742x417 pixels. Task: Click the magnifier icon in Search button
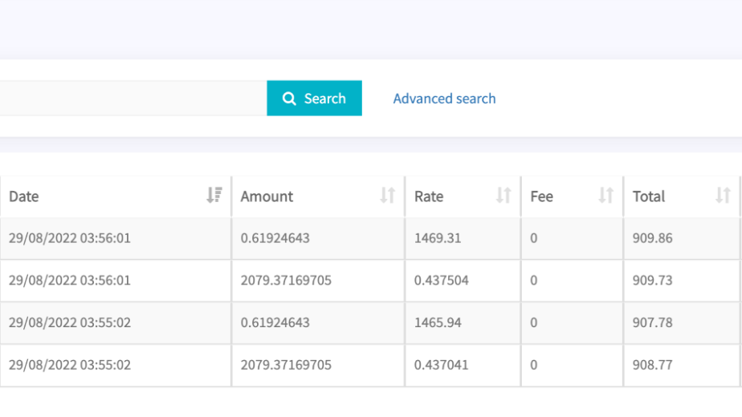tap(290, 99)
